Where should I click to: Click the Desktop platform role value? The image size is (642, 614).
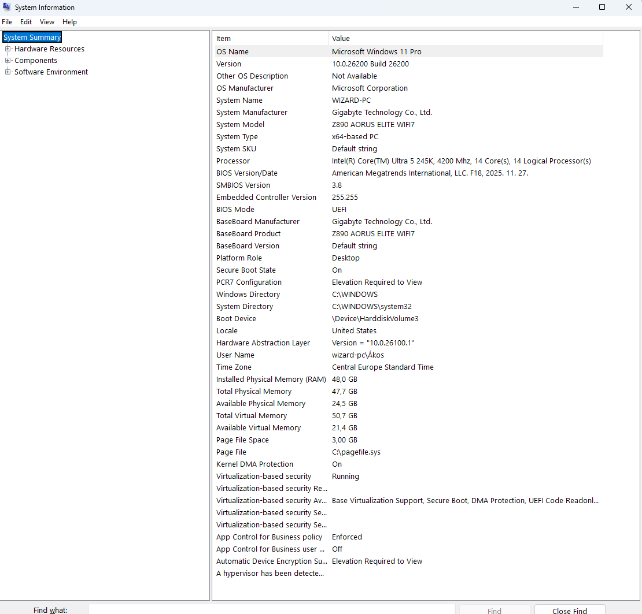tap(345, 258)
